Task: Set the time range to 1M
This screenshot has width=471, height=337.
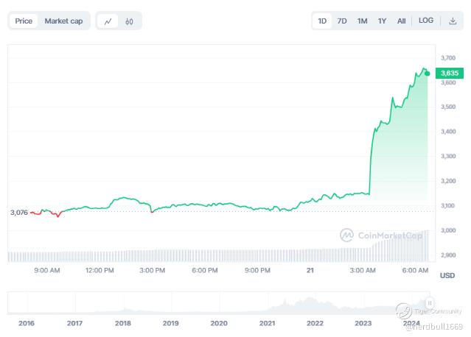Action: 362,21
